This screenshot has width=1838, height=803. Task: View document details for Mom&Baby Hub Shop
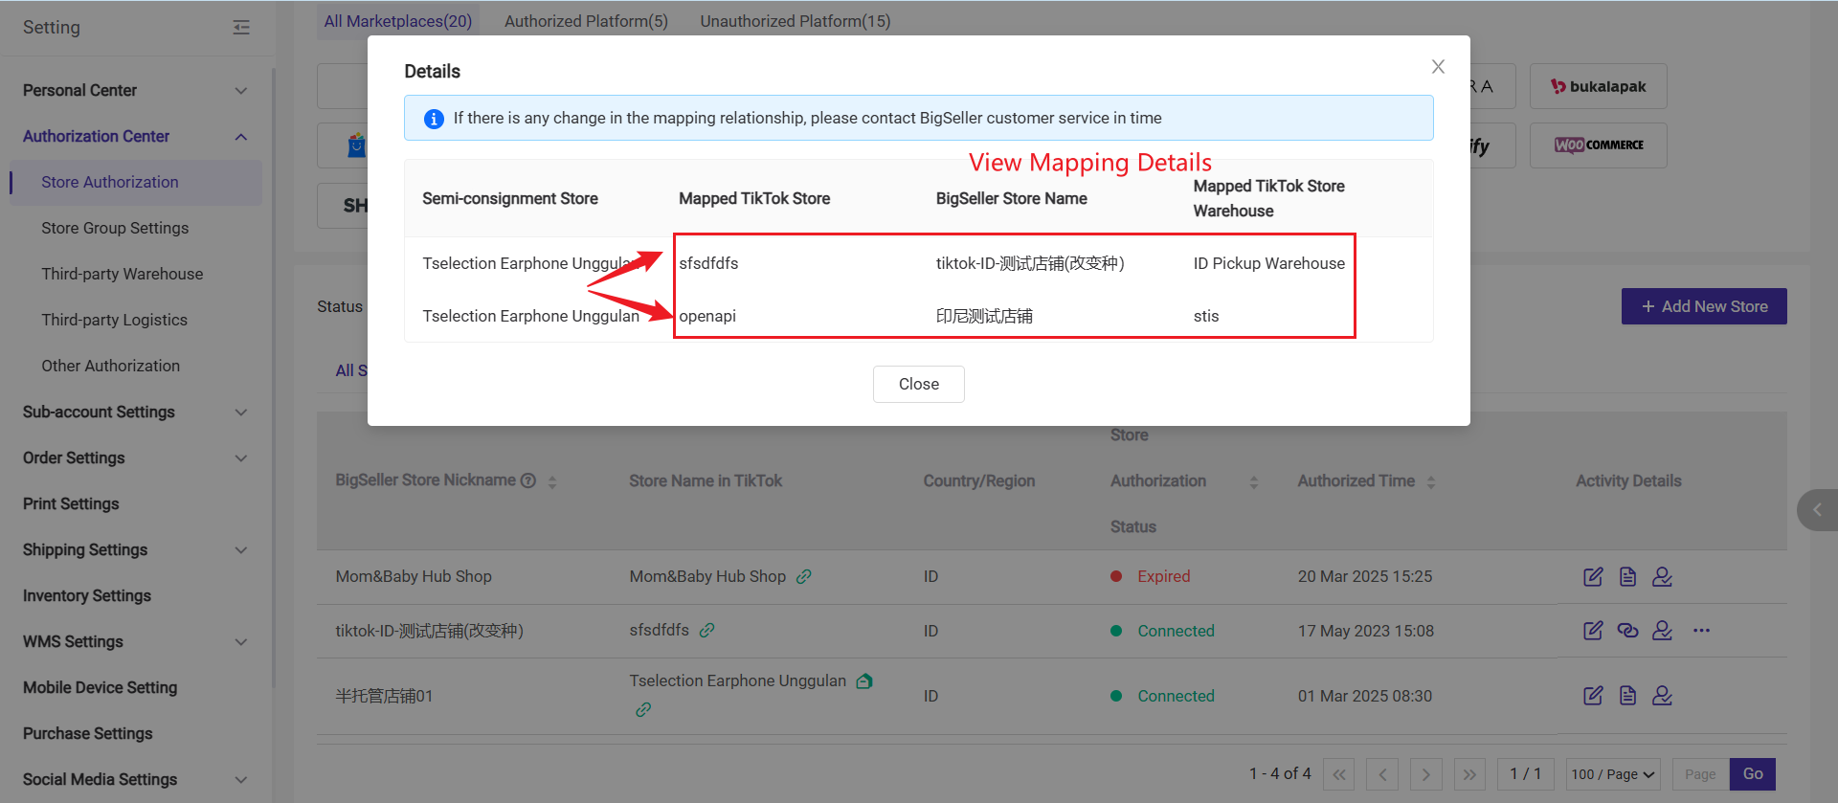click(x=1627, y=576)
